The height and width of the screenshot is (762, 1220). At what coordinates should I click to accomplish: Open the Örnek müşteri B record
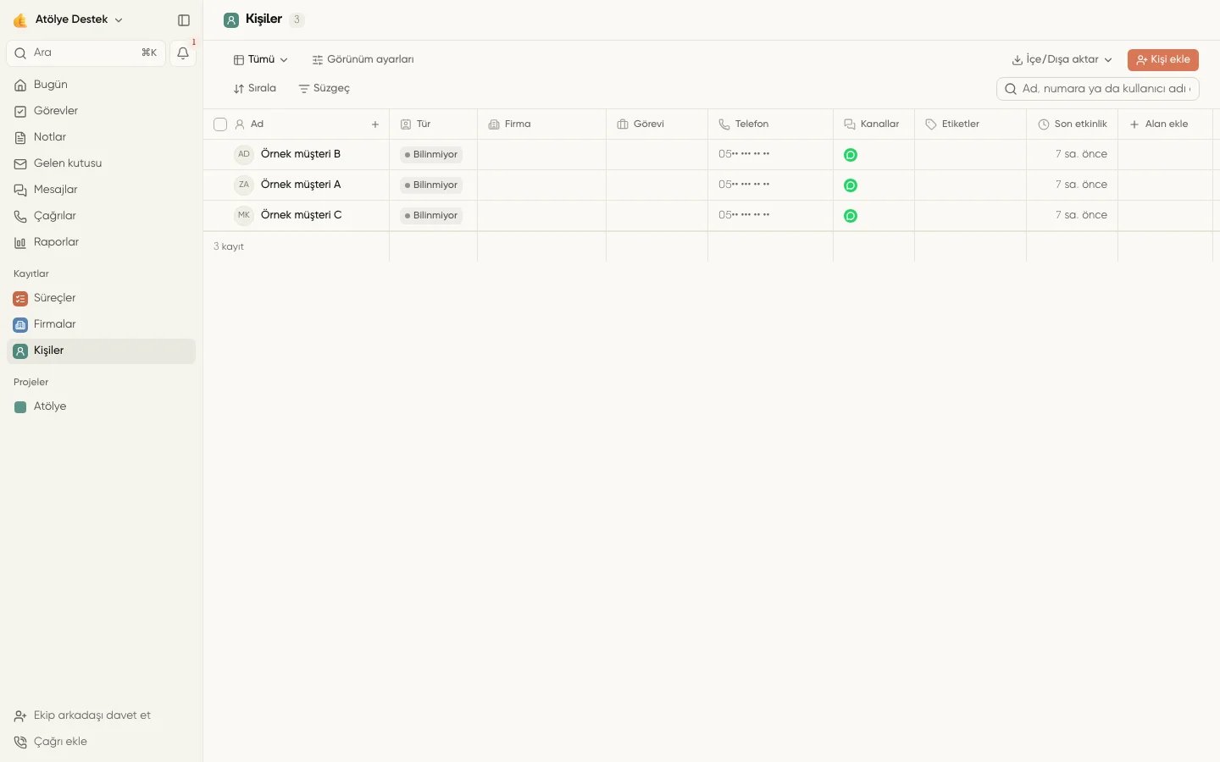coord(301,154)
